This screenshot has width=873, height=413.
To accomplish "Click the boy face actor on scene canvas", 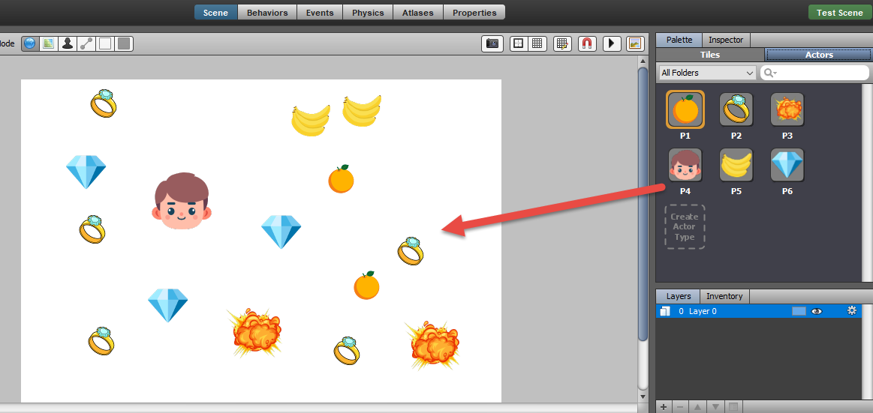I will [182, 201].
